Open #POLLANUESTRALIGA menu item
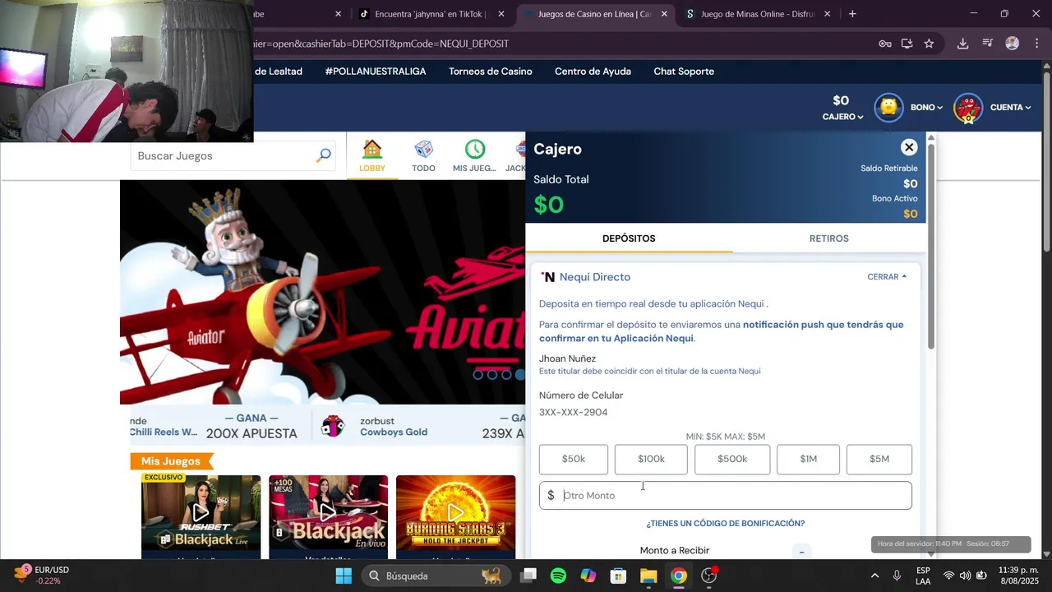 point(376,72)
